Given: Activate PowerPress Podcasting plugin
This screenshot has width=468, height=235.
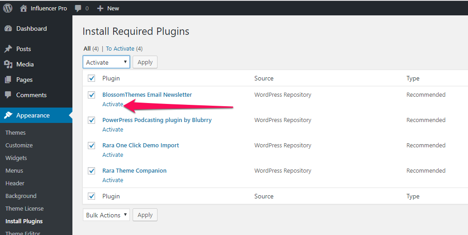Looking at the screenshot, I should (113, 130).
